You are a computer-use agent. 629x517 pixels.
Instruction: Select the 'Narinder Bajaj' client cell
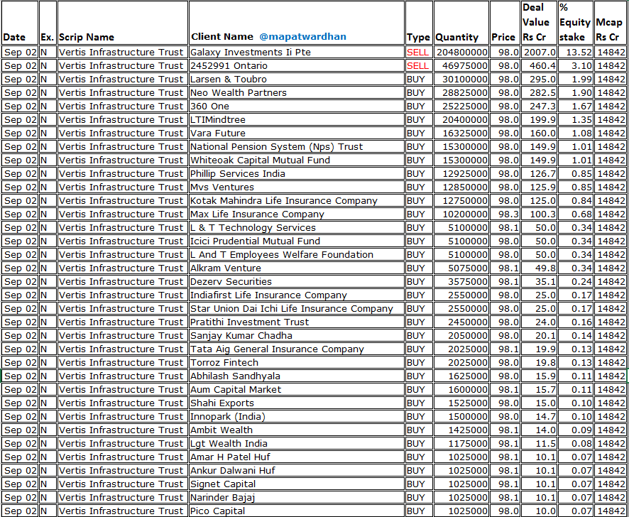click(x=297, y=497)
